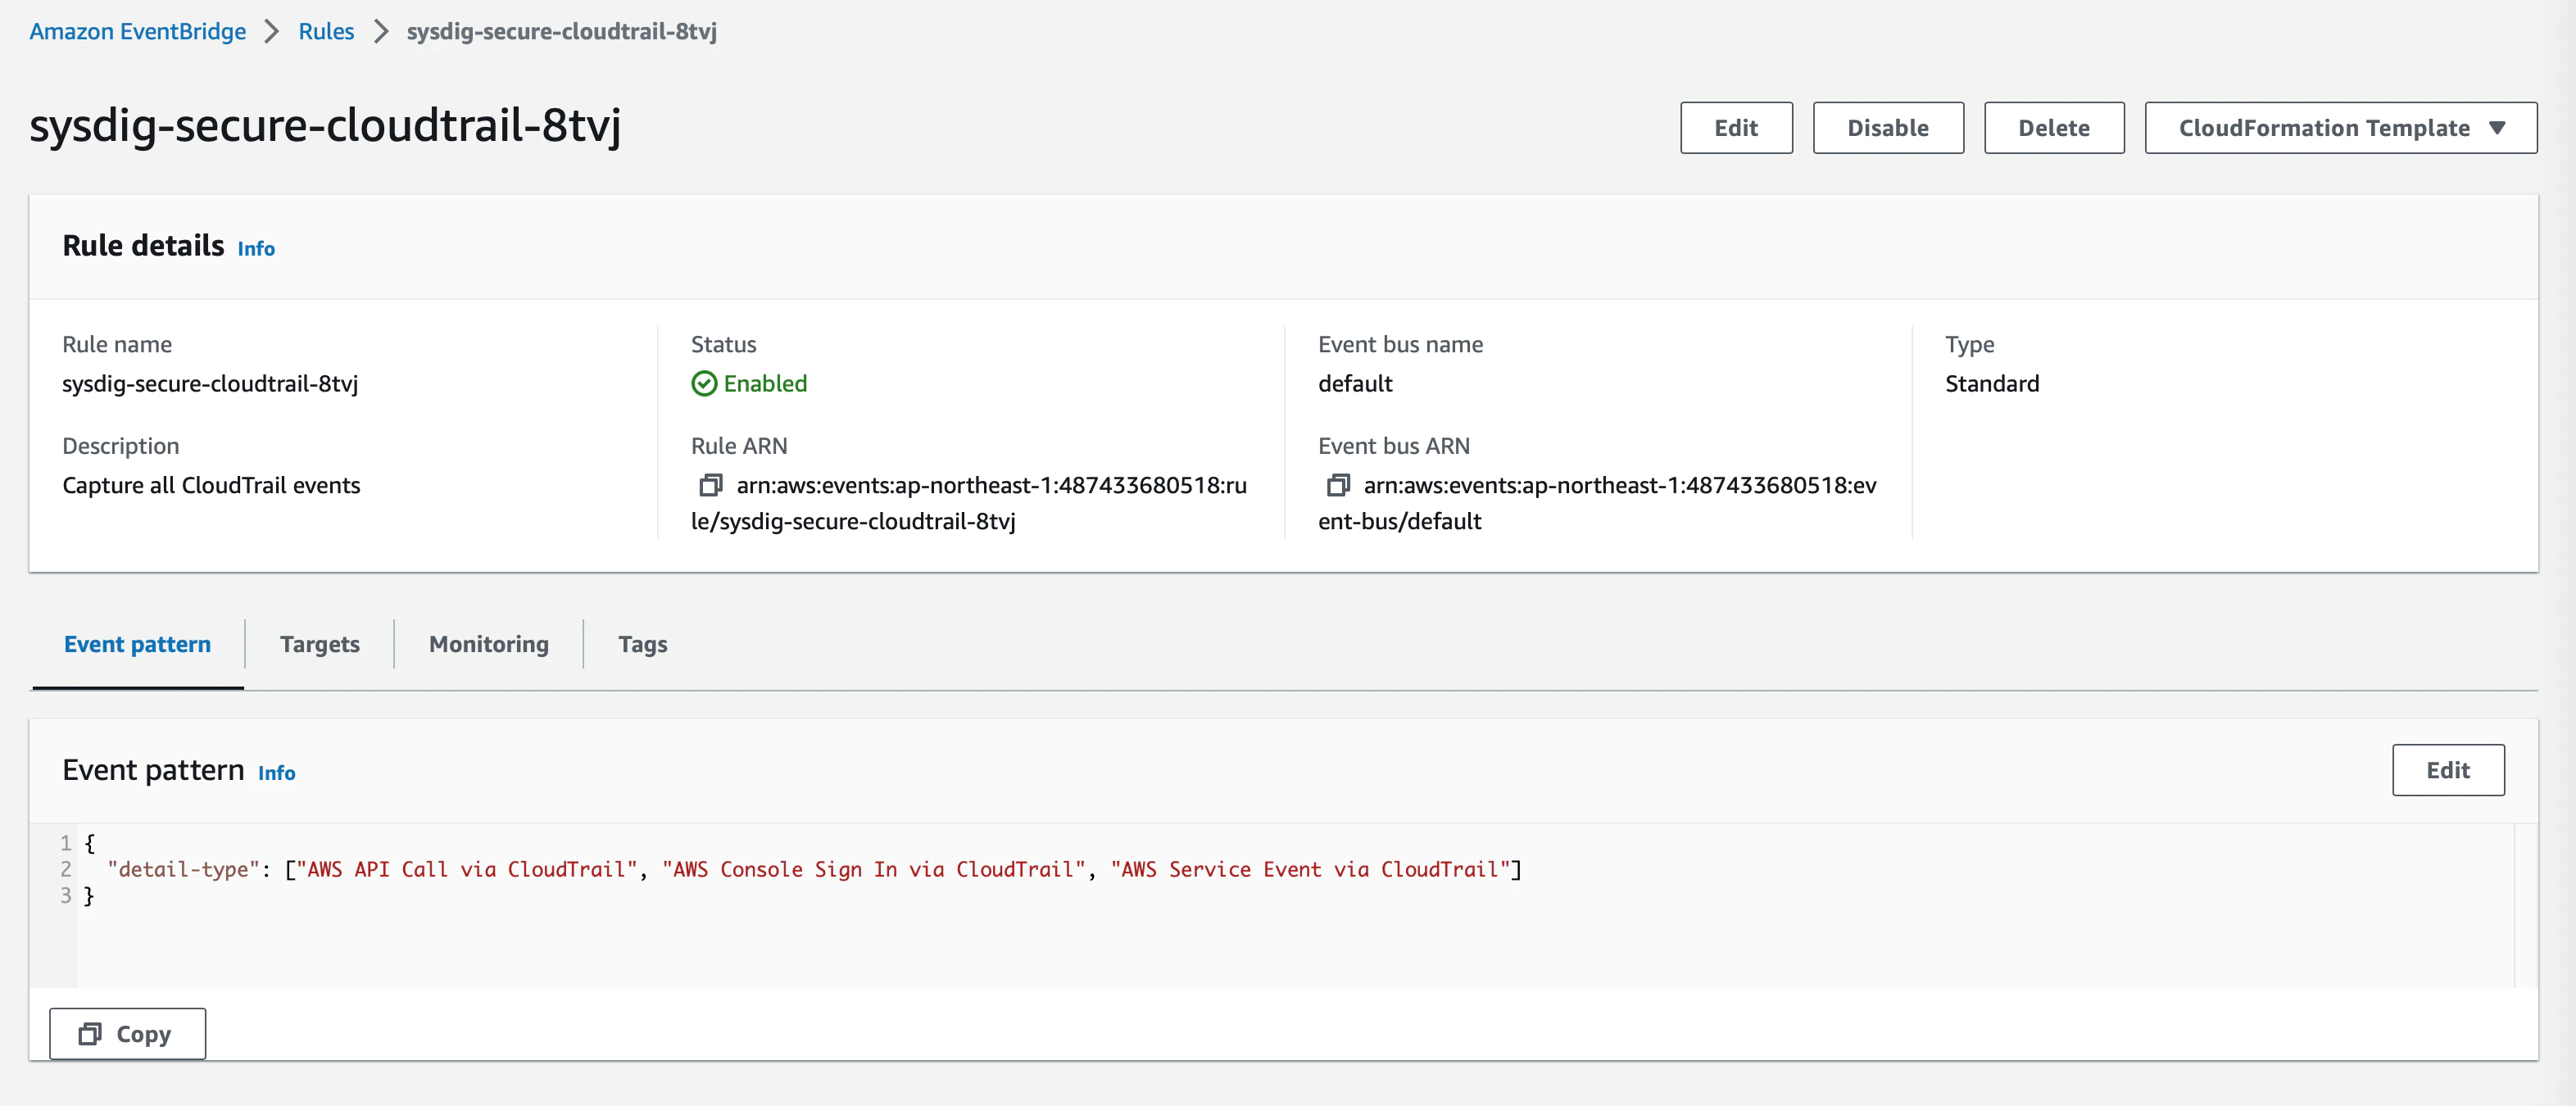This screenshot has height=1106, width=2576.
Task: Click the green Enabled status check icon
Action: pyautogui.click(x=704, y=384)
